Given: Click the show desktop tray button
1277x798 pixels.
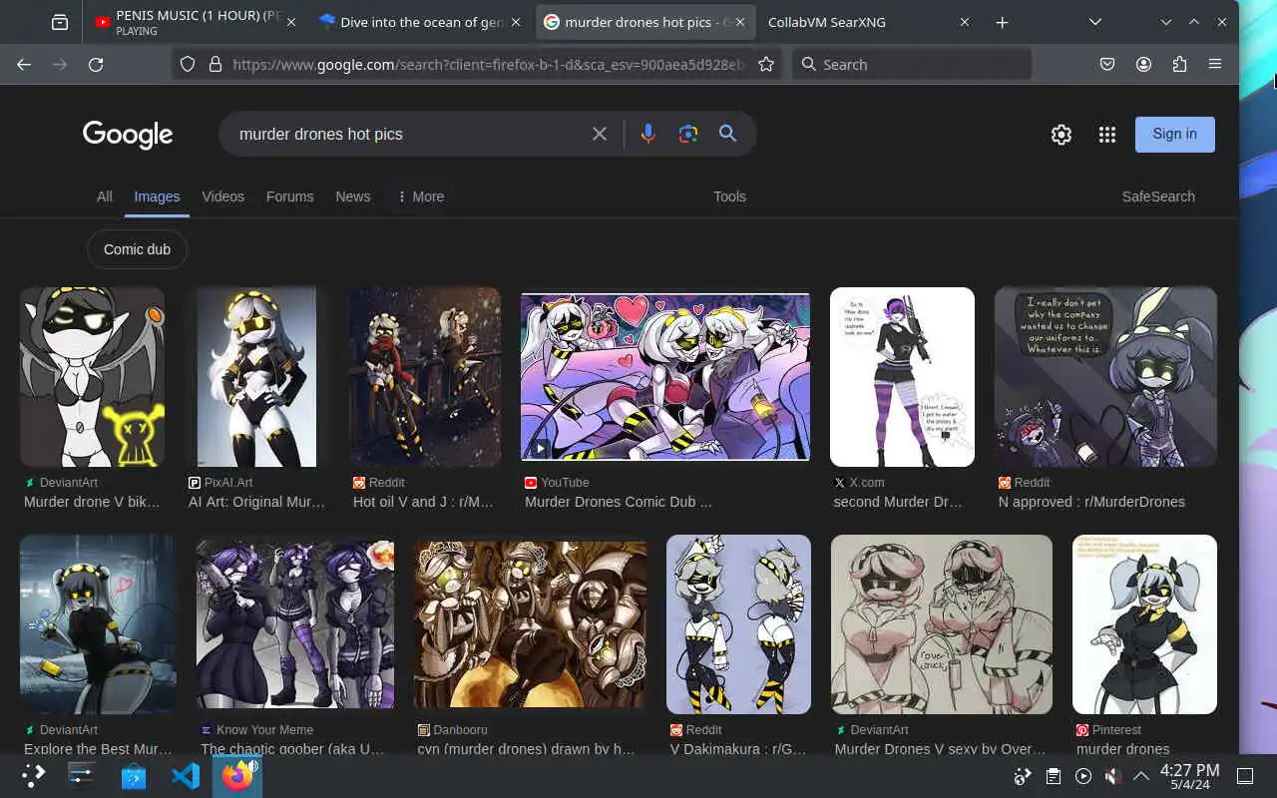Looking at the screenshot, I should [1245, 776].
